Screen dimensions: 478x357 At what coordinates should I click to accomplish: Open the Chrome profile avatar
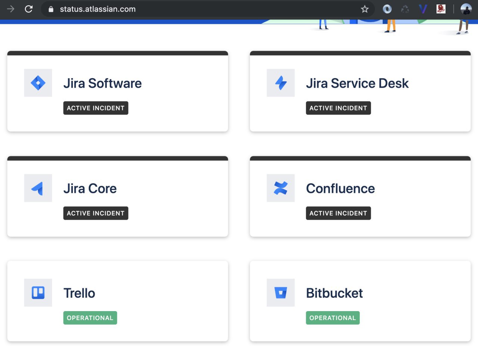click(x=466, y=9)
